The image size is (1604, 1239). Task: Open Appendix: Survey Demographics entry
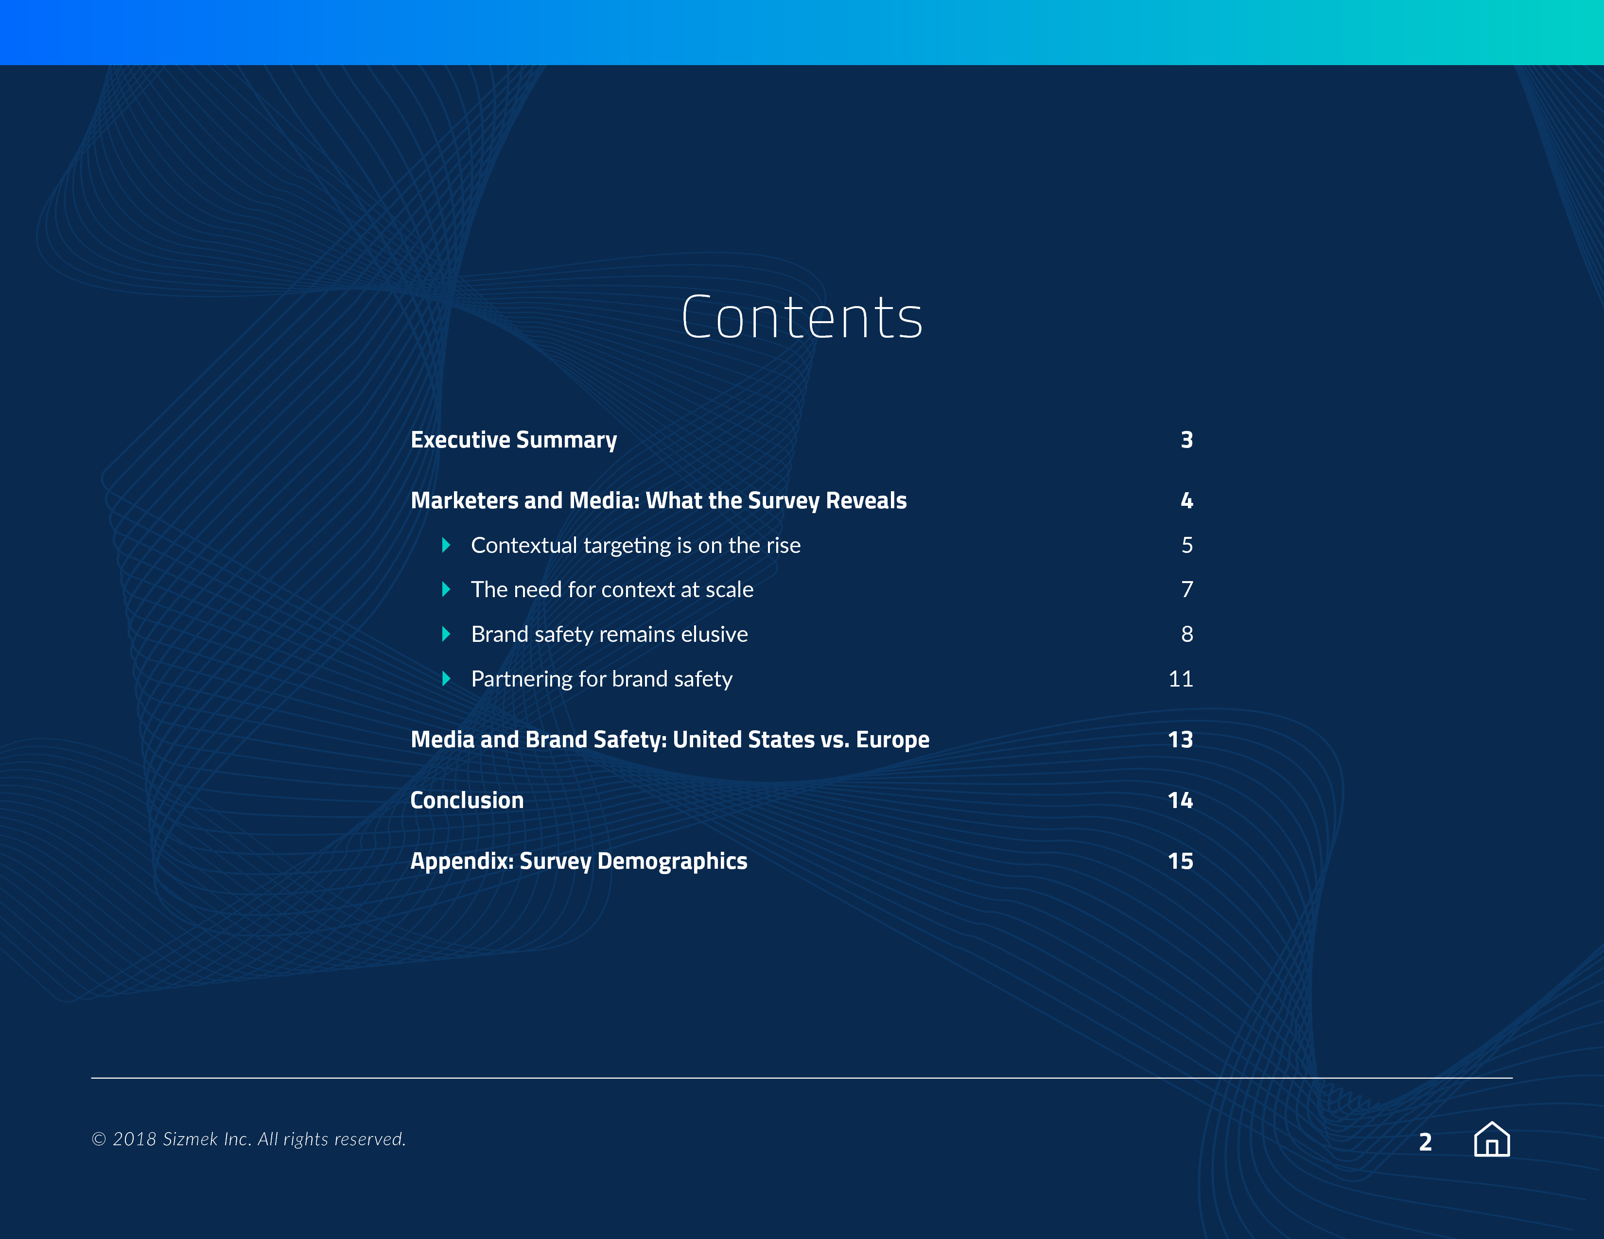click(x=579, y=861)
